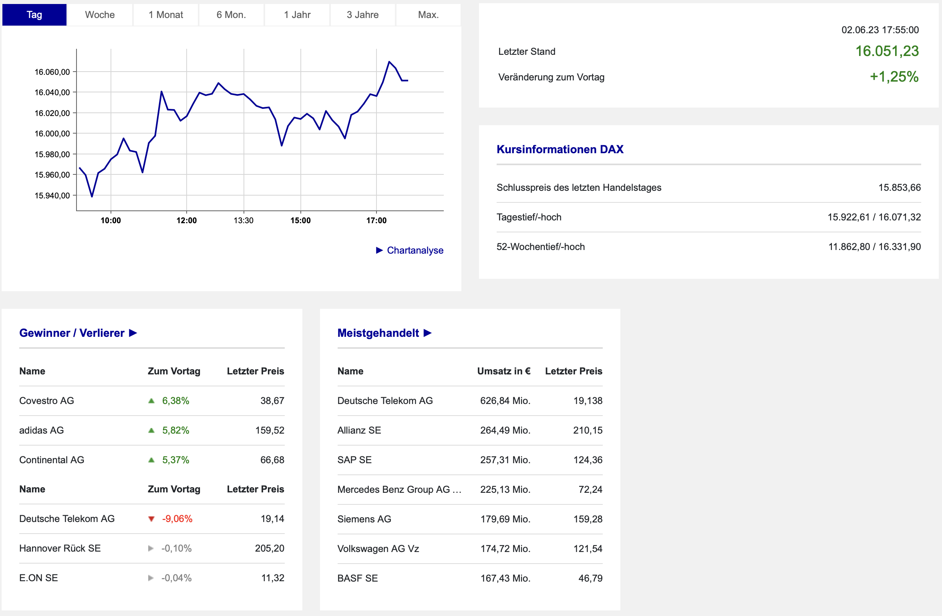The width and height of the screenshot is (942, 616).
Task: Open the 1 Jahr chart tab
Action: click(x=297, y=15)
